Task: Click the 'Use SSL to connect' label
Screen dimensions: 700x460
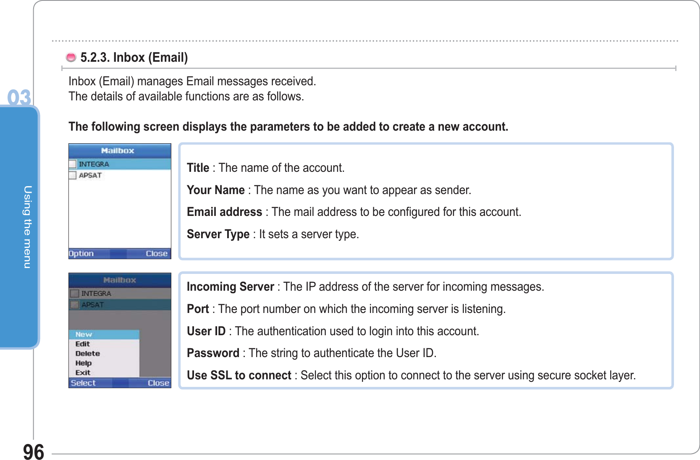Action: coord(239,375)
